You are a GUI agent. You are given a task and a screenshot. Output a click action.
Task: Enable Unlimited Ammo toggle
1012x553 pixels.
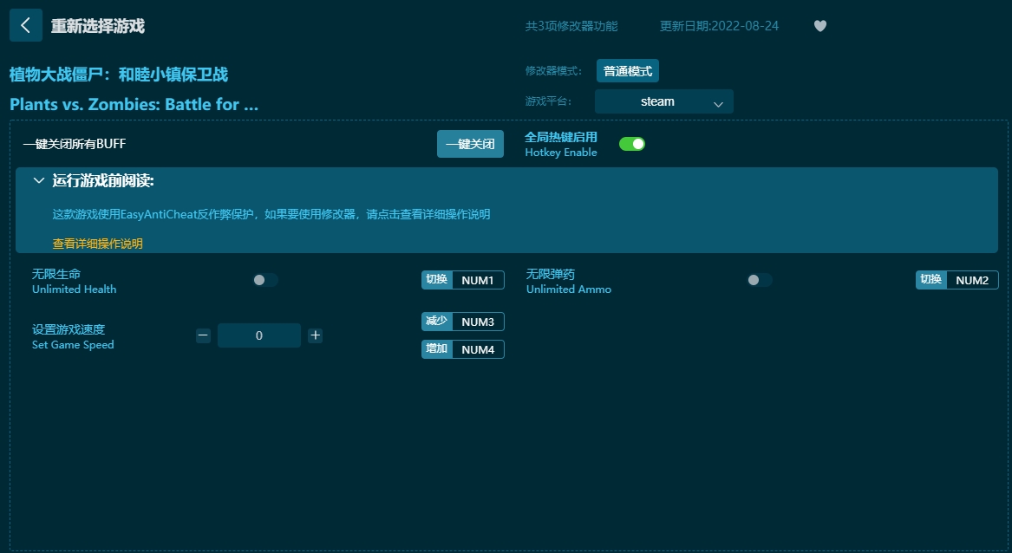click(759, 280)
